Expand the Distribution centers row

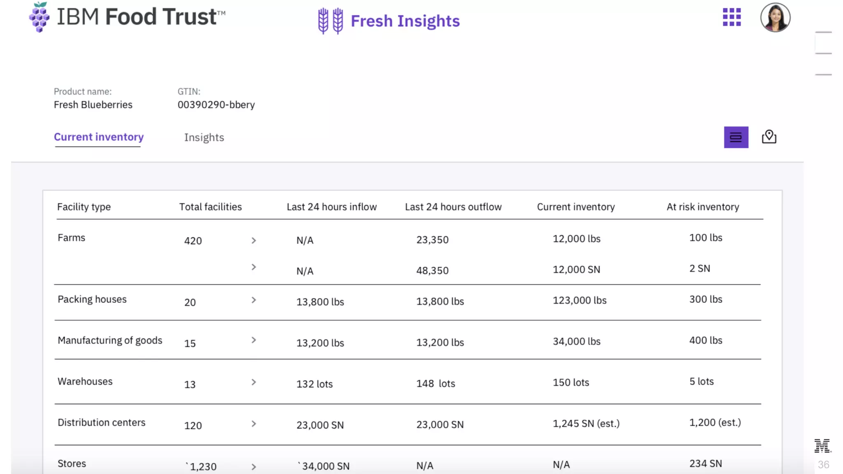[254, 424]
